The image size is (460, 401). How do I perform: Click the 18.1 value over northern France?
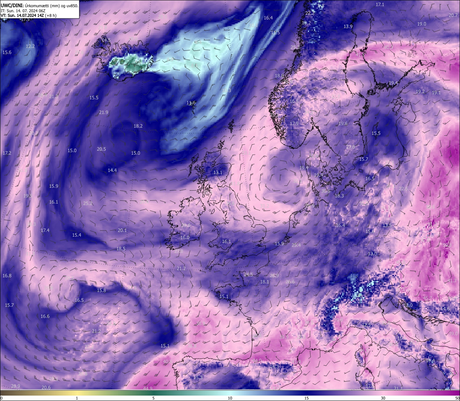coord(264,282)
